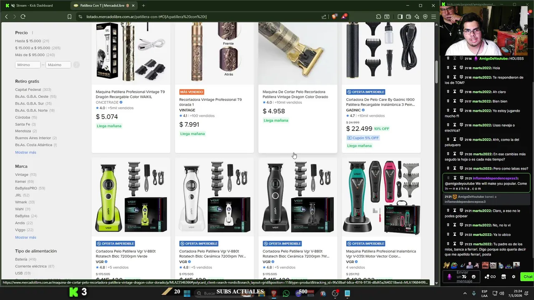The height and width of the screenshot is (300, 534).
Task: Click the Máximo price input
Action: pos(58,65)
